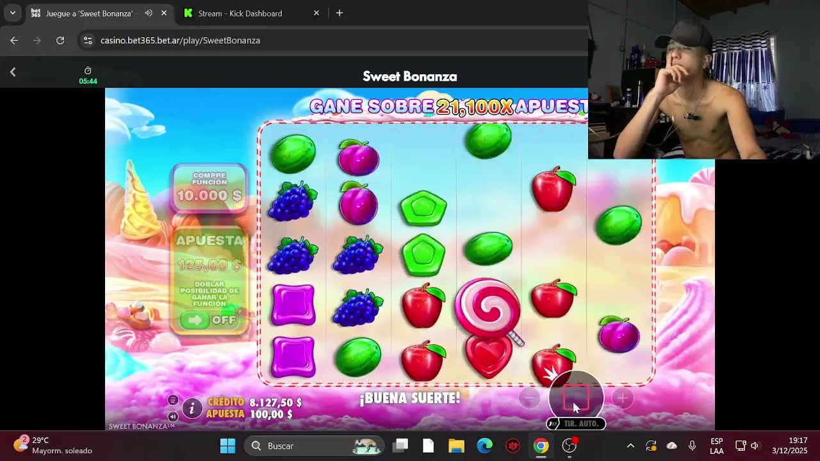
Task: Click the taskbar Buscar search box
Action: (x=315, y=446)
